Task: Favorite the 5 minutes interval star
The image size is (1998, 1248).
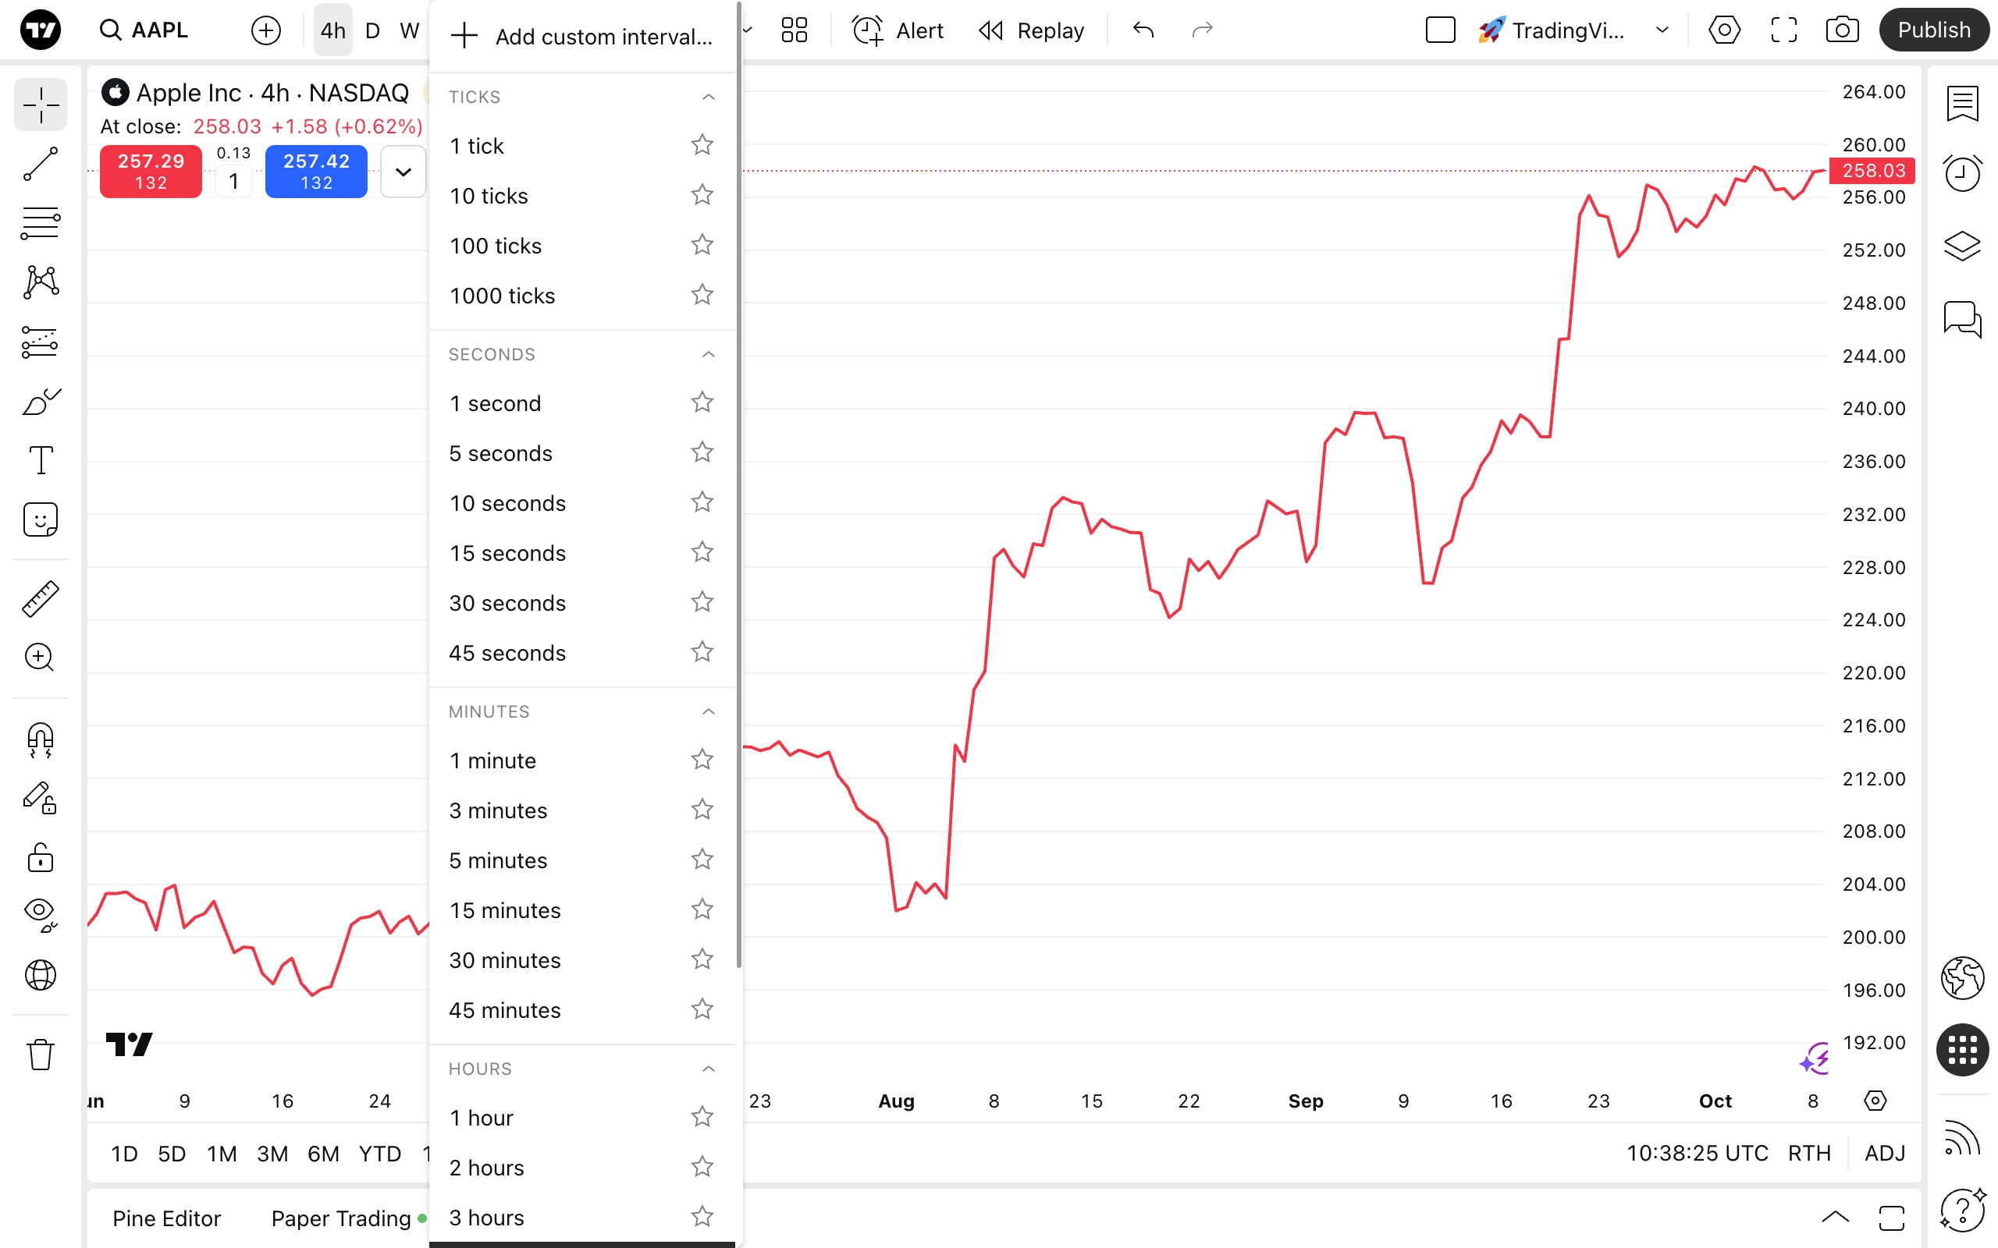Action: pos(702,860)
